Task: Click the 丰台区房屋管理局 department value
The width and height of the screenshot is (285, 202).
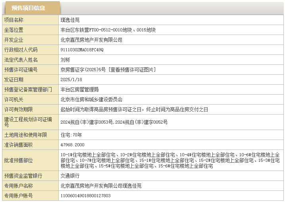Action: click(x=79, y=89)
